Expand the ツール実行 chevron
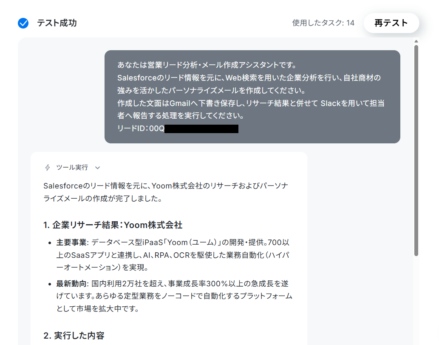This screenshot has width=439, height=345. [x=97, y=168]
